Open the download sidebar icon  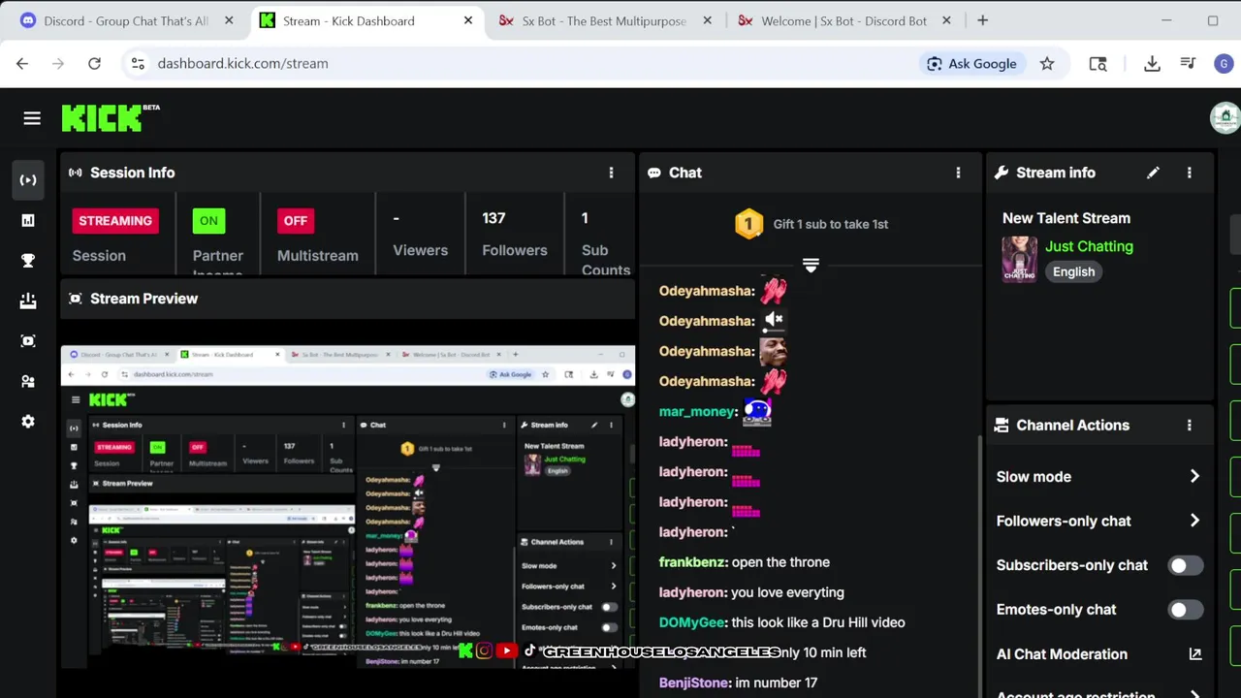28,301
